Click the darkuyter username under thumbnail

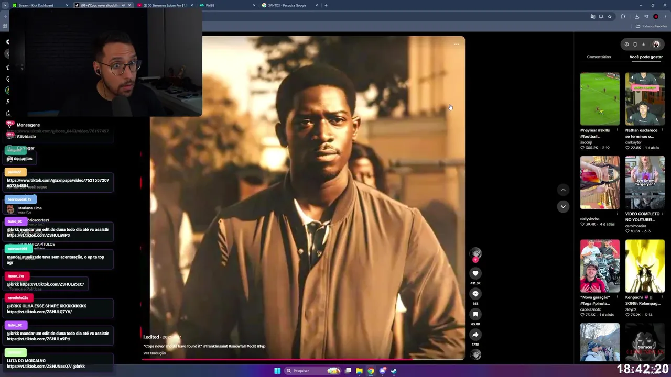(633, 142)
